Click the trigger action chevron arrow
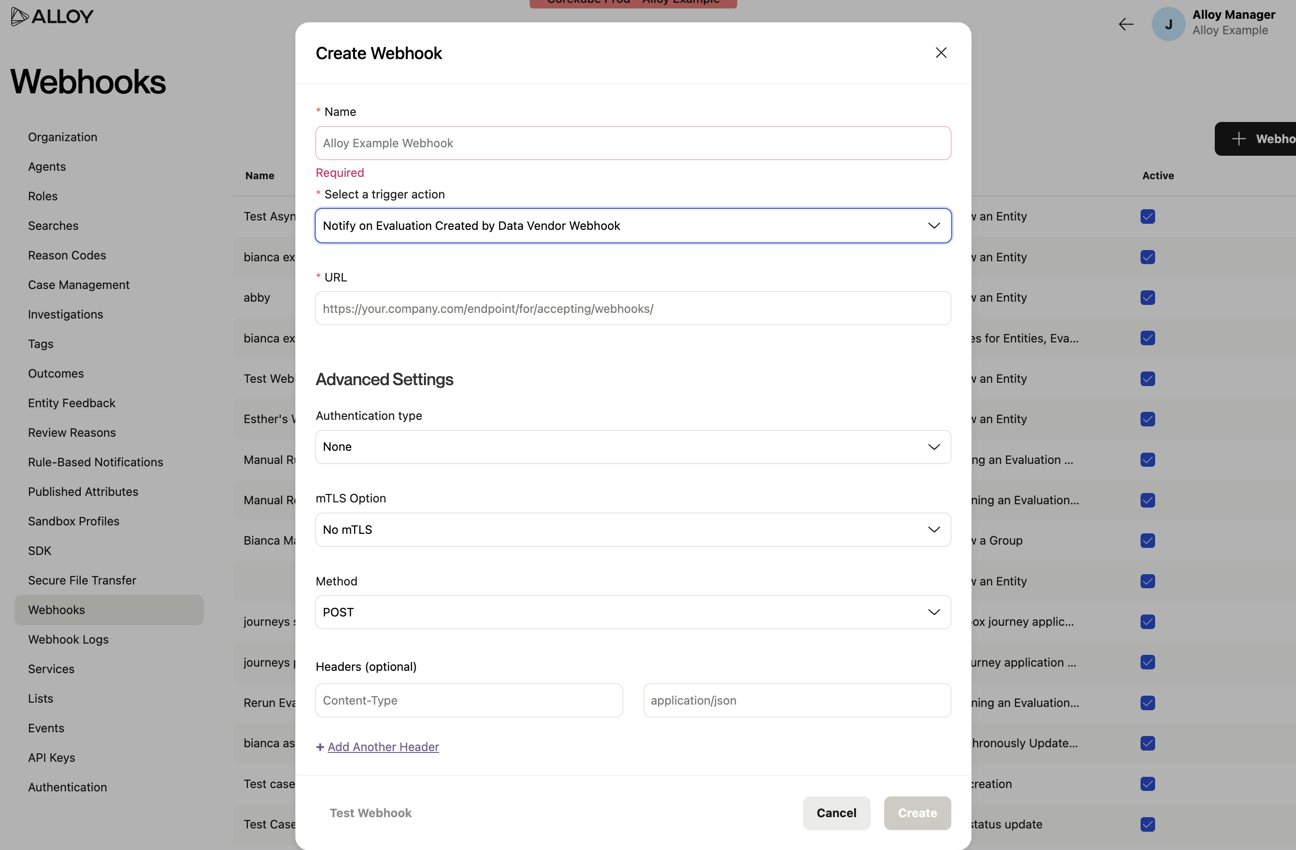This screenshot has width=1296, height=850. click(934, 226)
